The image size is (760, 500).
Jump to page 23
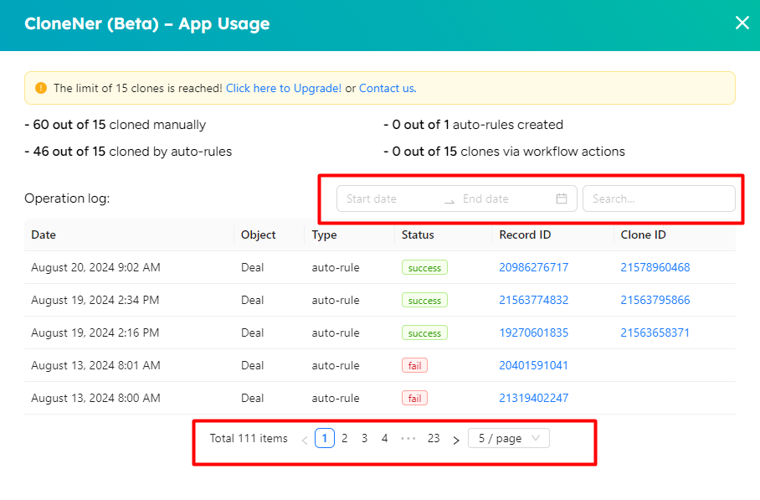coord(434,438)
